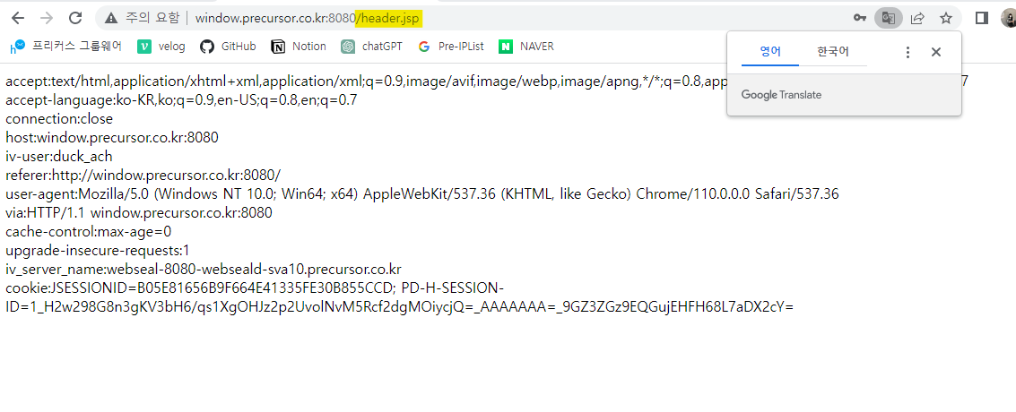Screen dimensions: 1016x412
Task: Share this page via share icon
Action: pyautogui.click(x=917, y=18)
